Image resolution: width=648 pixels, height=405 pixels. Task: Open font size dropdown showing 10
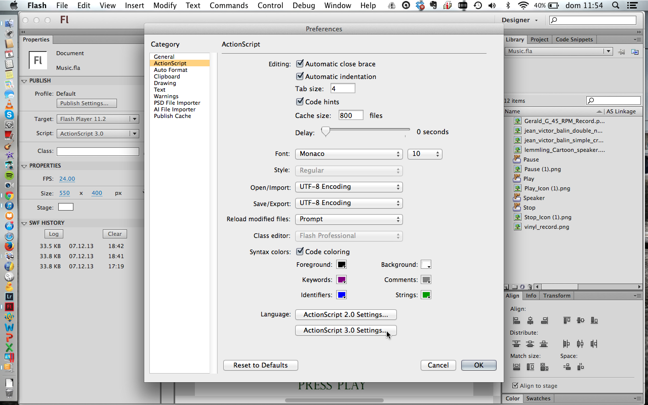[x=425, y=154]
